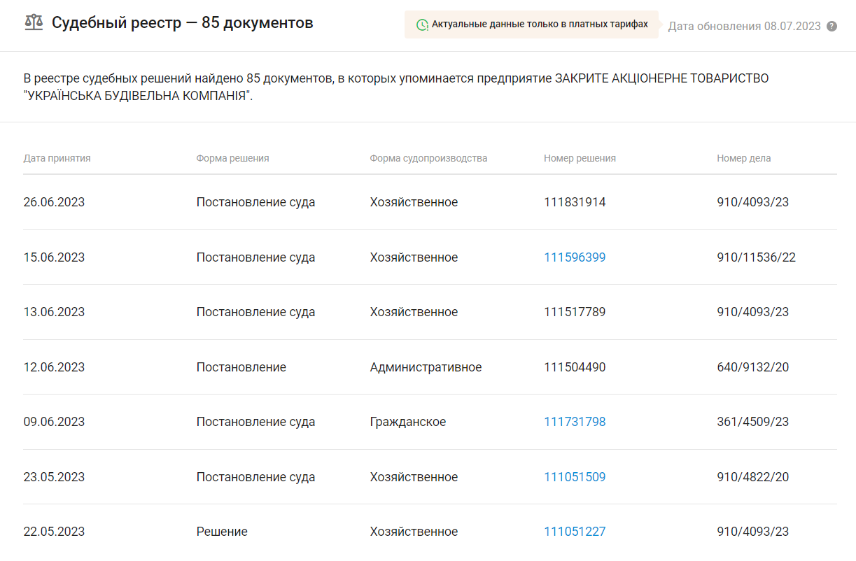Click the Форма решения column header
The width and height of the screenshot is (856, 561).
(x=232, y=158)
